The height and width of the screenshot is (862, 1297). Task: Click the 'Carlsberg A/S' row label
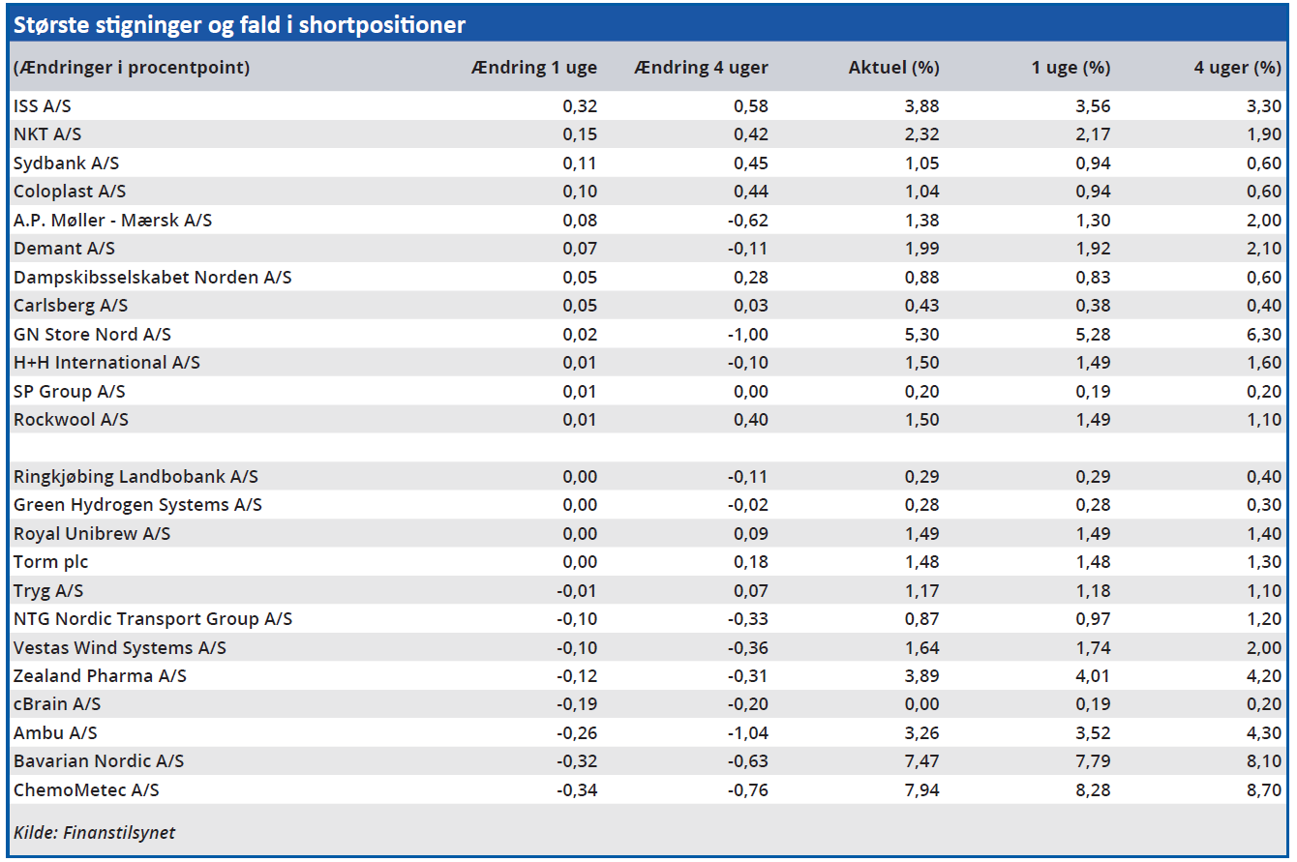point(71,306)
